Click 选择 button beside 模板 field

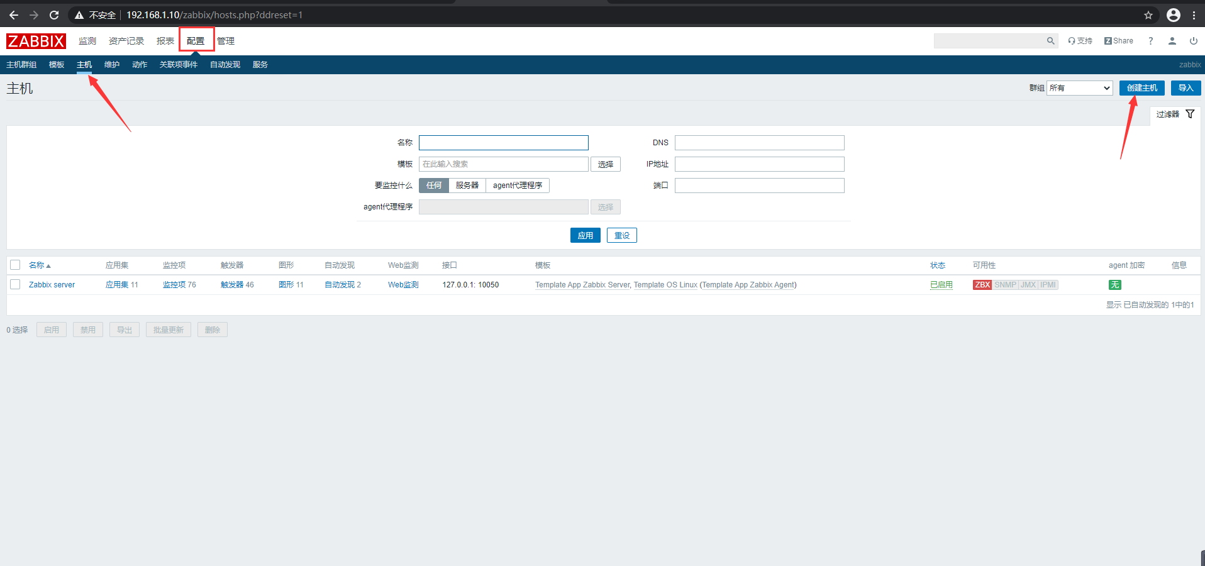(606, 164)
